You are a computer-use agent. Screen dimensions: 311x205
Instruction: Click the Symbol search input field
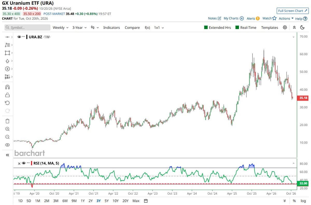pyautogui.click(x=27, y=27)
